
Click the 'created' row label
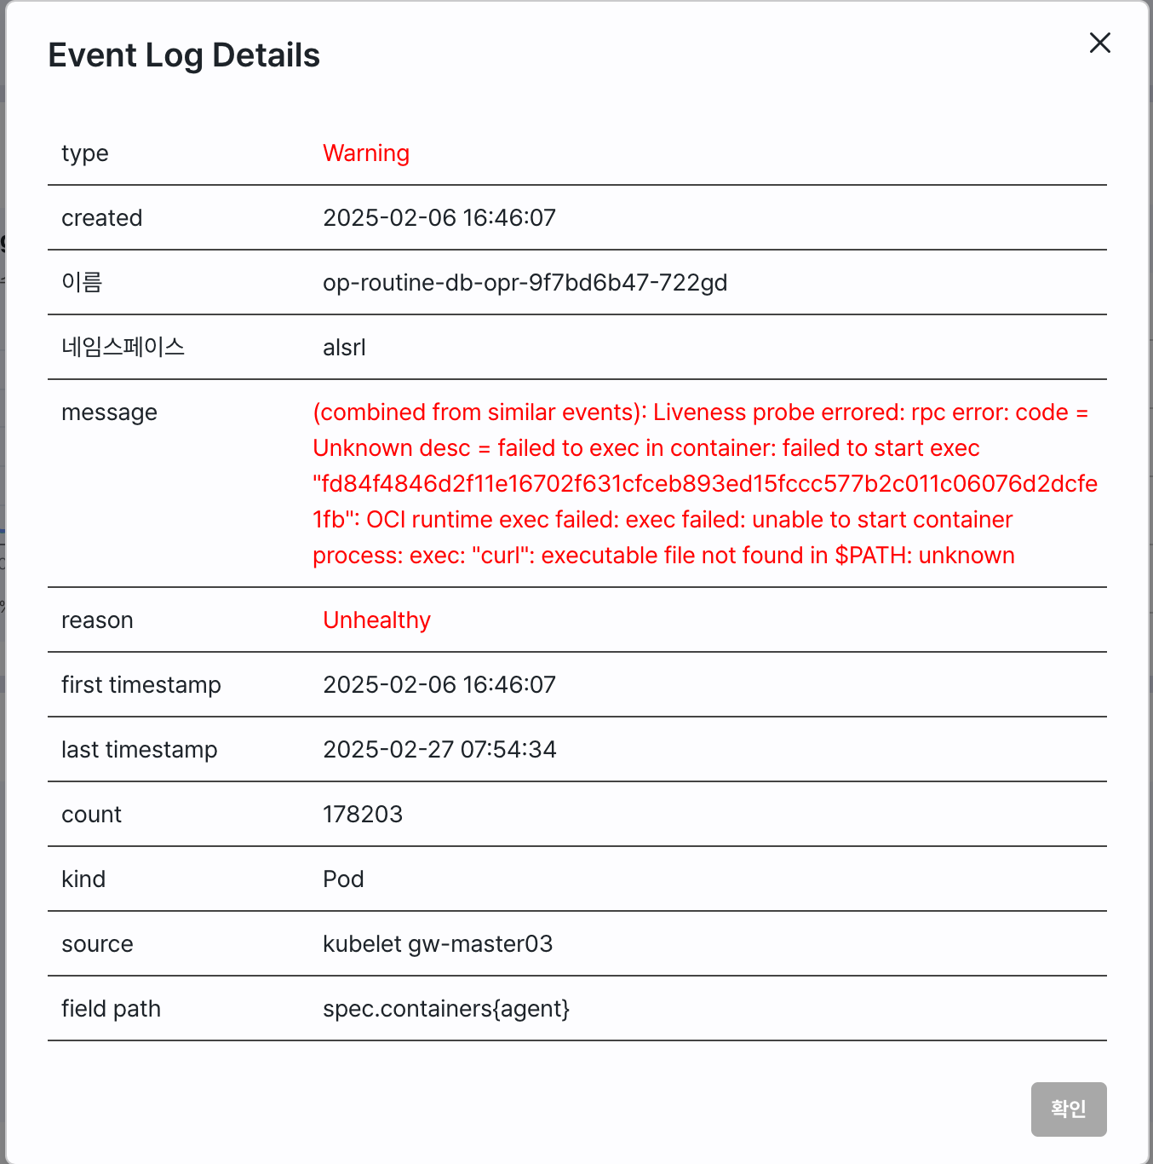102,218
